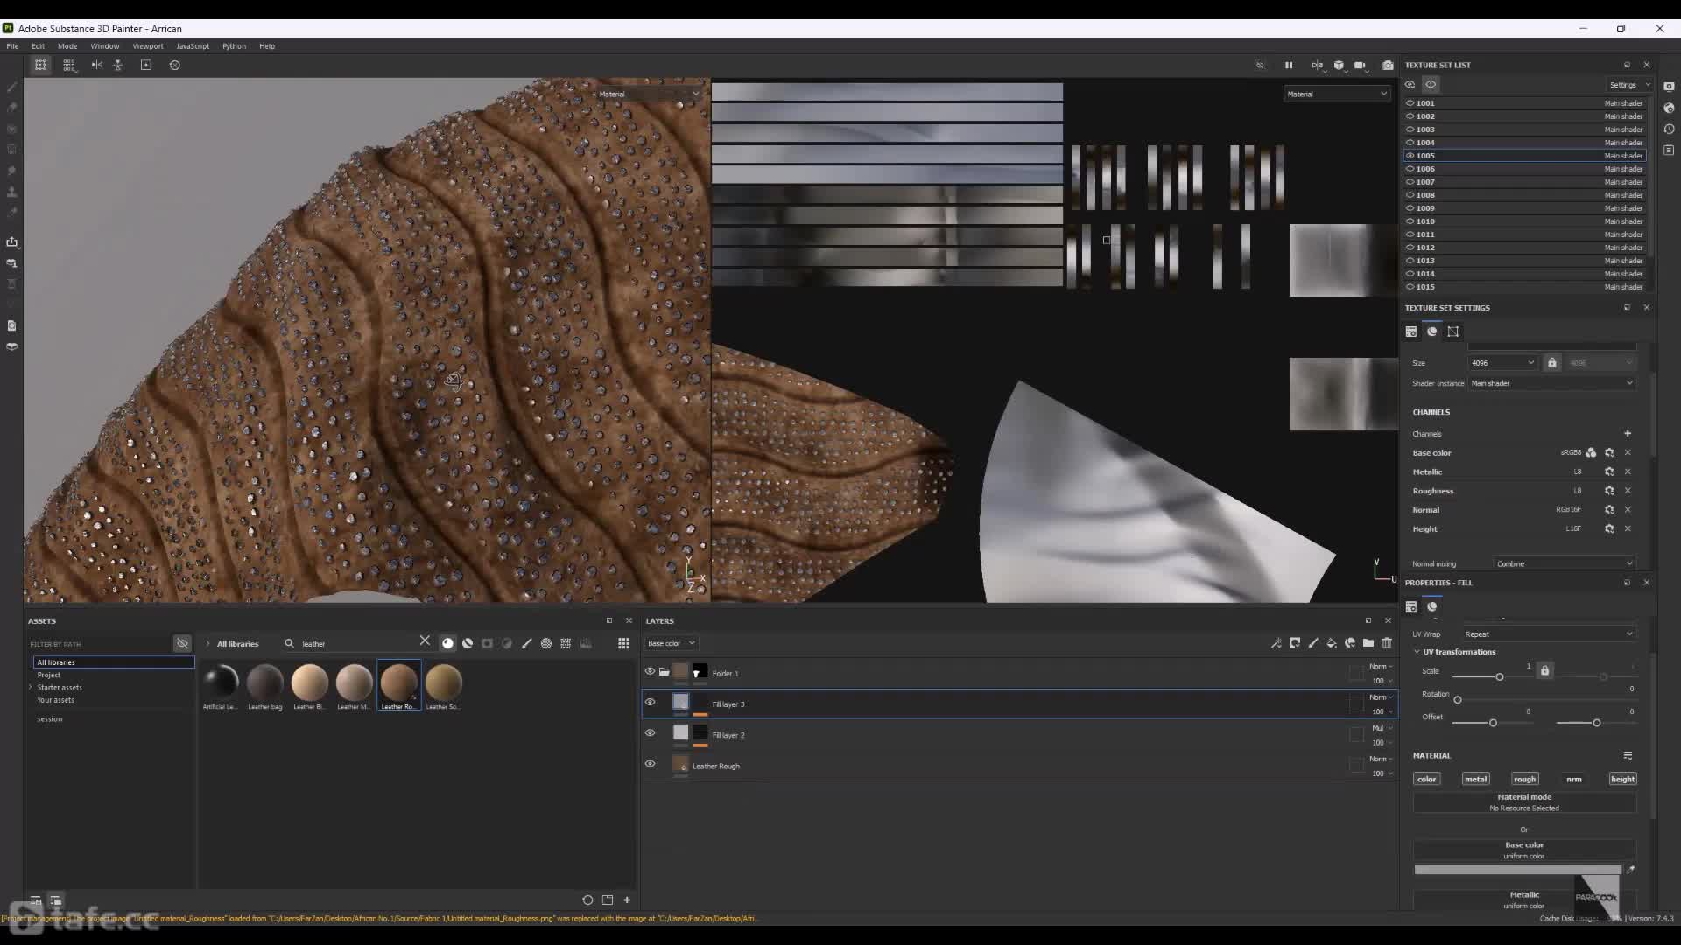1681x945 pixels.
Task: Hide the Fill layer 3 eye icon
Action: point(650,702)
